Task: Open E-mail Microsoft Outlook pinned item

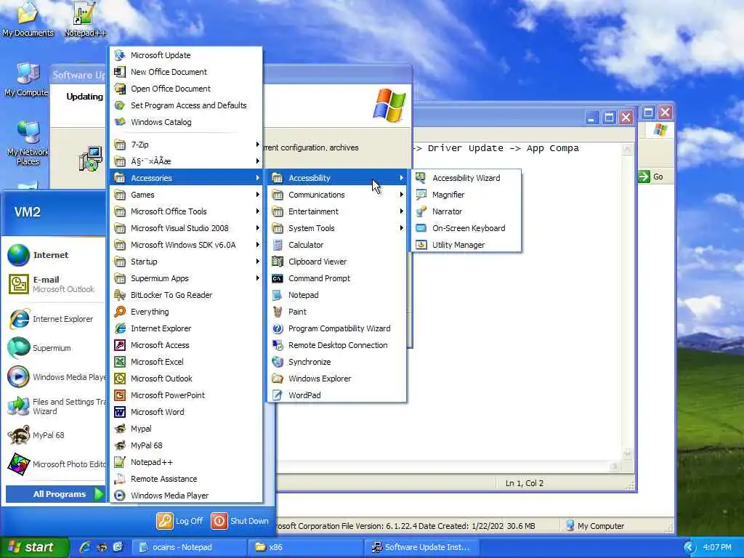Action: tap(53, 284)
